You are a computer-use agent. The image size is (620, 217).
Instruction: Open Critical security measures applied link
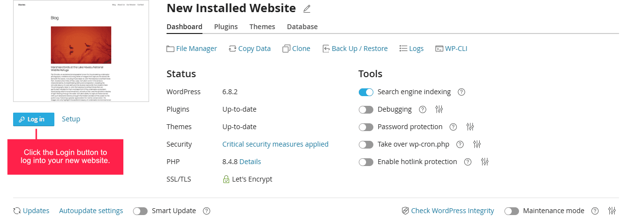tap(275, 144)
